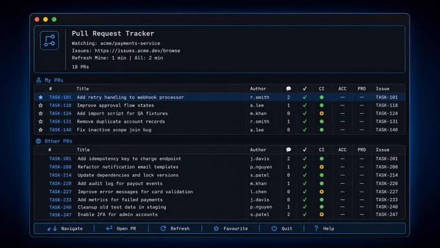Click comments column icon in Other PRs header
The height and width of the screenshot is (248, 440).
(x=289, y=150)
